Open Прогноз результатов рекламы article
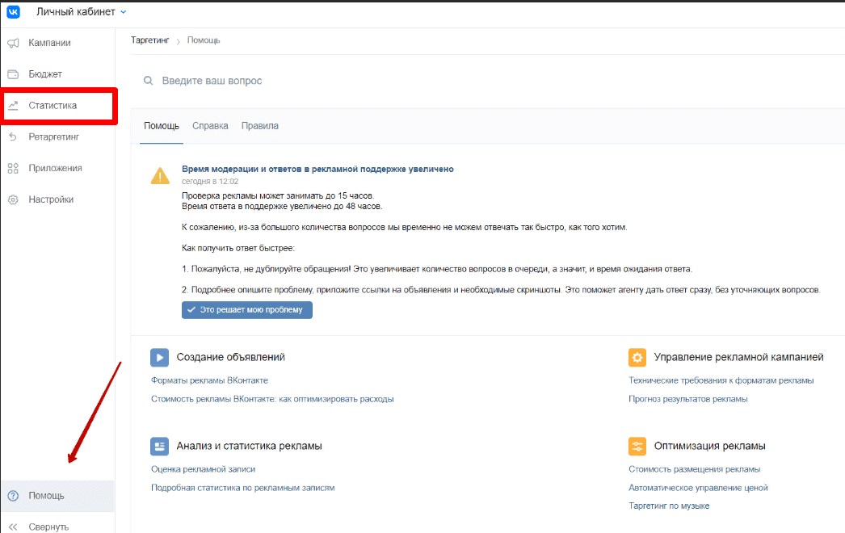 click(687, 399)
